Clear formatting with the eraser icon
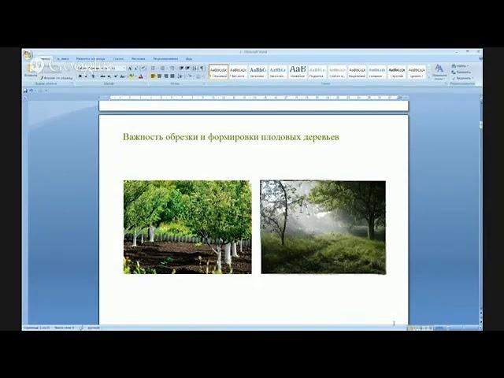This screenshot has height=378, width=504. coord(143,69)
